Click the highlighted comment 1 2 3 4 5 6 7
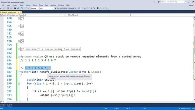The height and width of the screenshot is (110, 195). point(36,68)
